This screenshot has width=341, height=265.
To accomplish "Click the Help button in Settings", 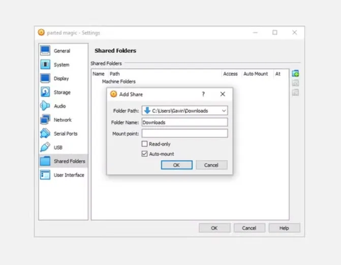I will pyautogui.click(x=284, y=228).
